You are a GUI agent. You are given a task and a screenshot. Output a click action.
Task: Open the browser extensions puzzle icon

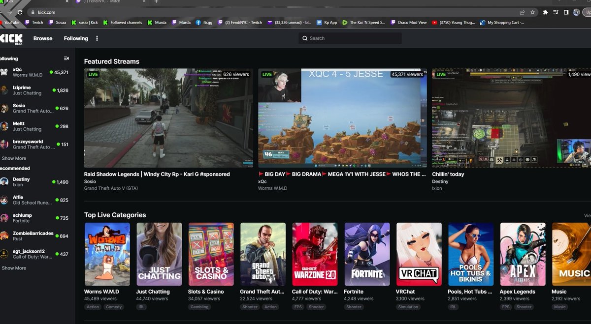click(x=545, y=12)
